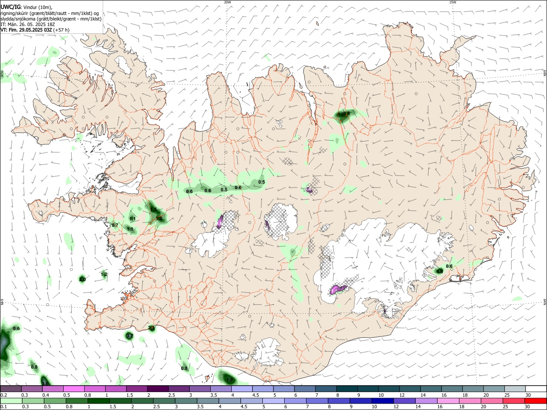The image size is (547, 410).
Task: Pick the bright pink 0.5 snow scale swatch
Action: tap(74, 389)
